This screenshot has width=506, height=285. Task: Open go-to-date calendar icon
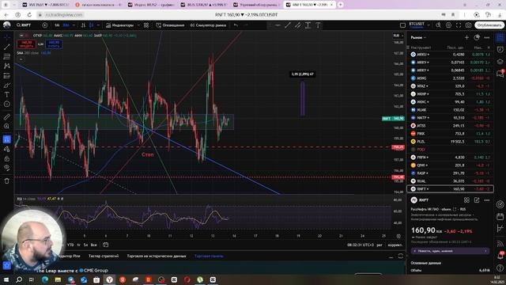click(105, 245)
